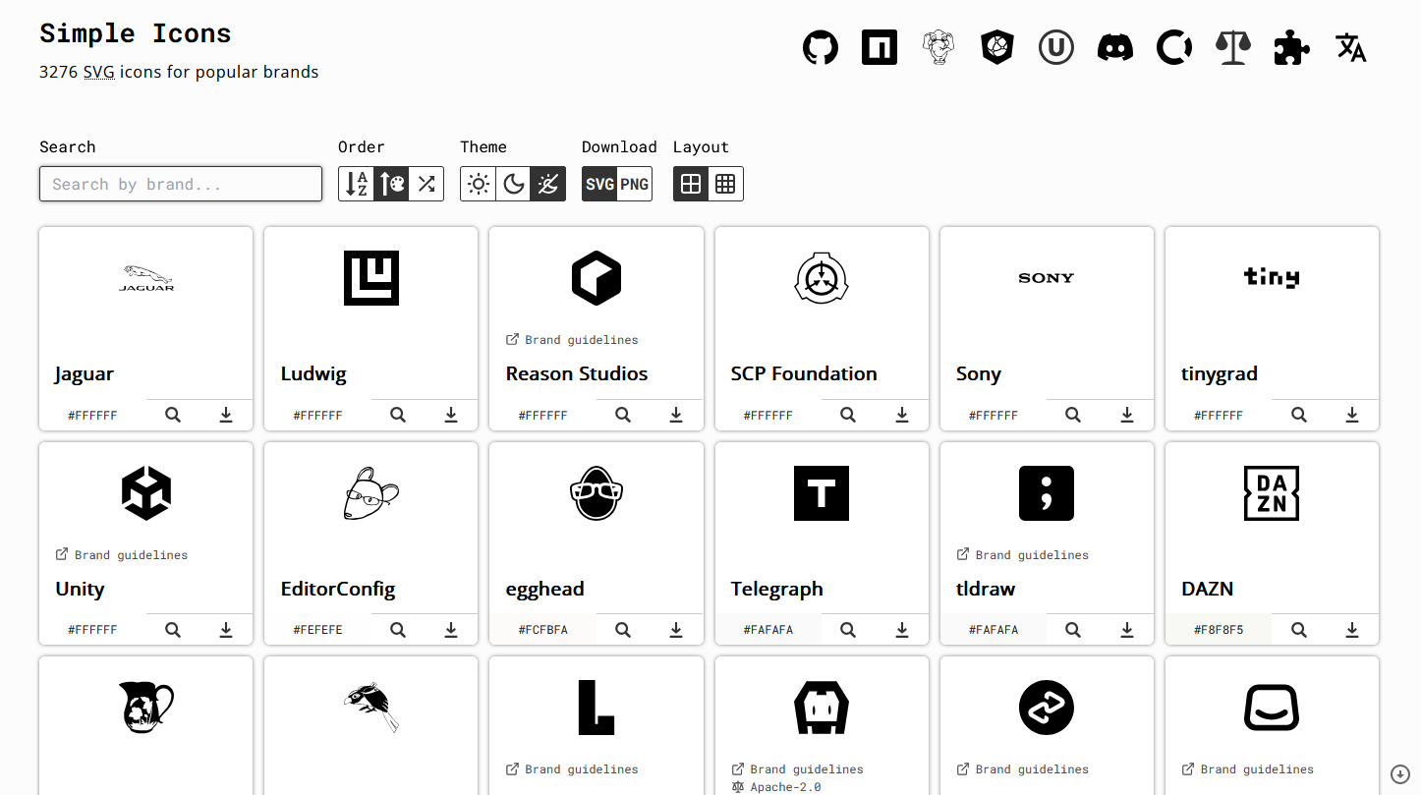Viewport: 1421px width, 795px height.
Task: Open the puzzle piece extensions icon
Action: click(x=1291, y=47)
